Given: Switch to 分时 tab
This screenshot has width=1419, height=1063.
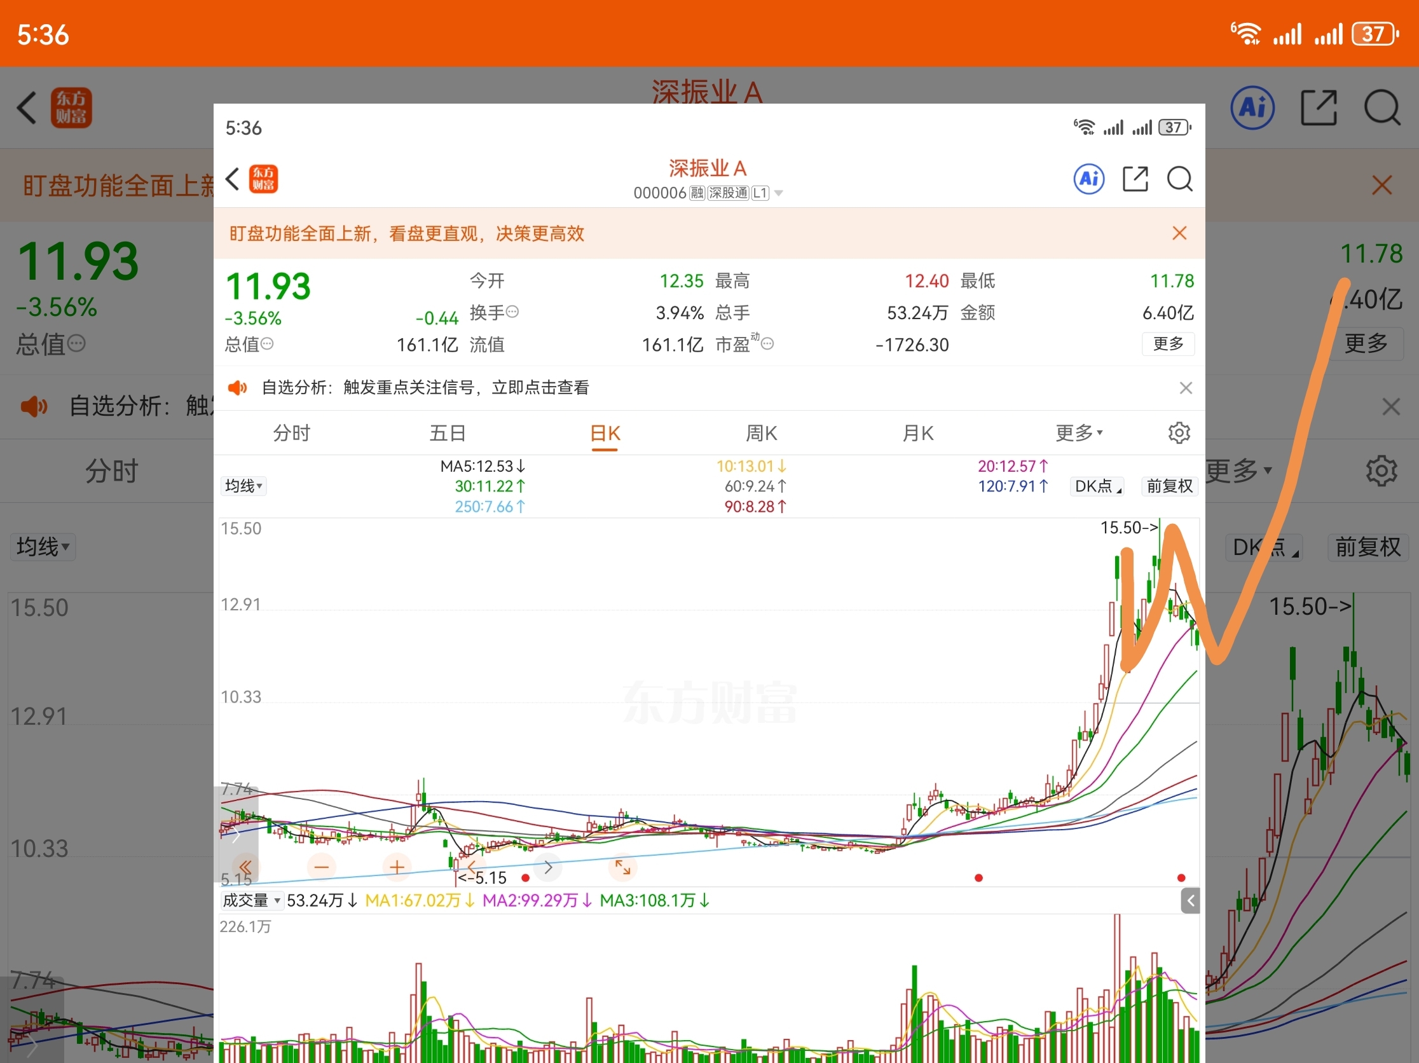Looking at the screenshot, I should [291, 433].
